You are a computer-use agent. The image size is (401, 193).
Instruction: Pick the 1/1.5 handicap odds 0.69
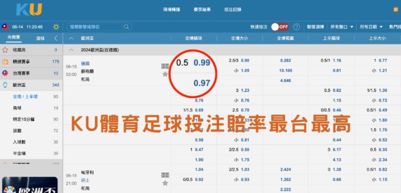coord(199,110)
